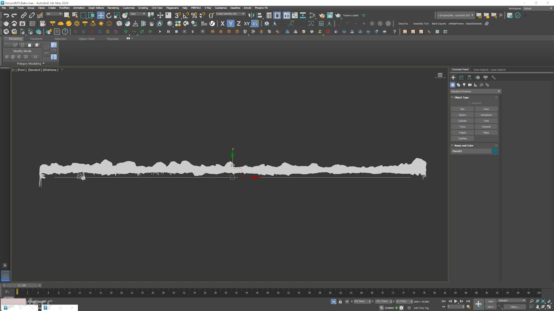Toggle the Angle Snap button
554x311 pixels.
pos(186,15)
